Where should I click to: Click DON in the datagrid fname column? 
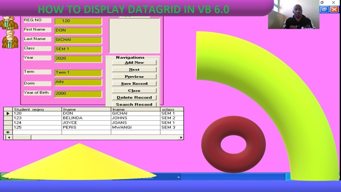pyautogui.click(x=86, y=113)
